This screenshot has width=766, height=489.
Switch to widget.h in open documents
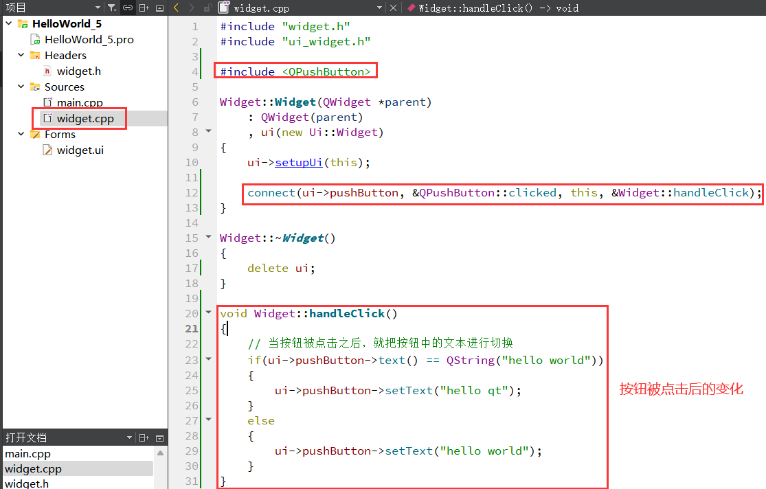click(x=27, y=484)
